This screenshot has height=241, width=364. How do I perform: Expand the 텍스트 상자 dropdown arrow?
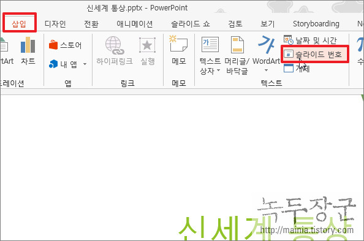tap(218, 70)
